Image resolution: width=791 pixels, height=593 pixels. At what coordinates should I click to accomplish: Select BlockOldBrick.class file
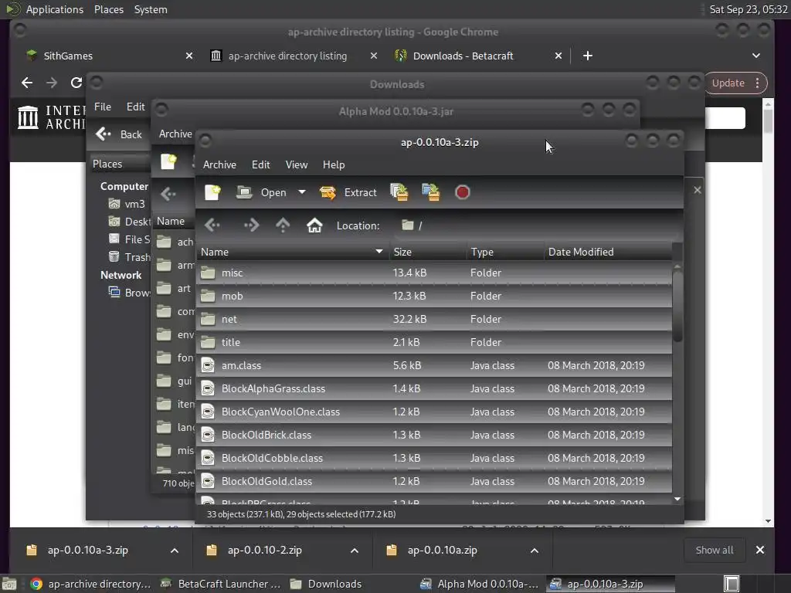(434, 435)
